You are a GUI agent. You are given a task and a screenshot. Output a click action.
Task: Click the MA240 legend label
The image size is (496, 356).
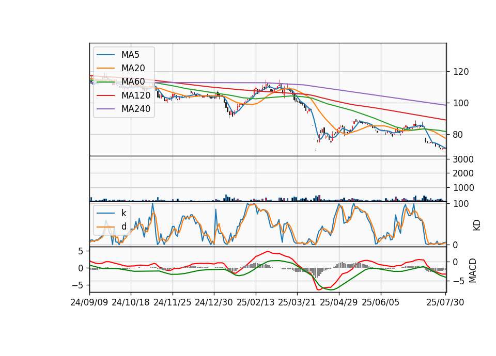click(x=136, y=109)
